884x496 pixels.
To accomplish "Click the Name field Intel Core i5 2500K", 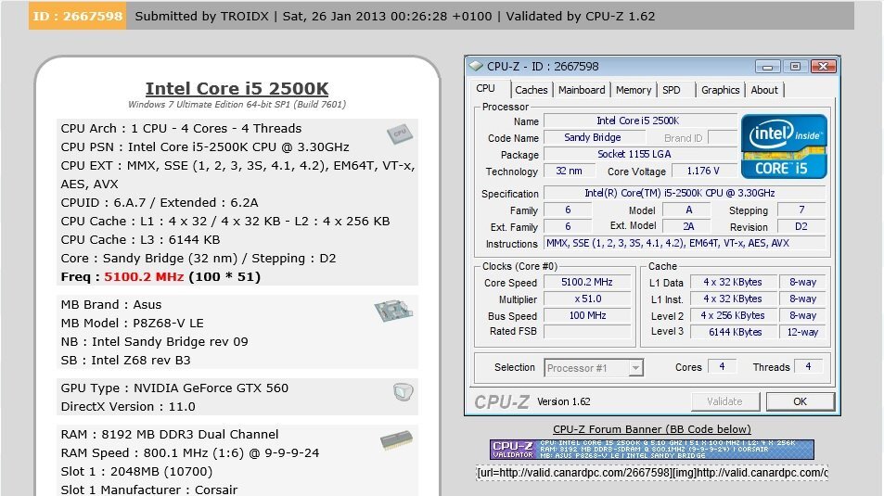I will 640,121.
